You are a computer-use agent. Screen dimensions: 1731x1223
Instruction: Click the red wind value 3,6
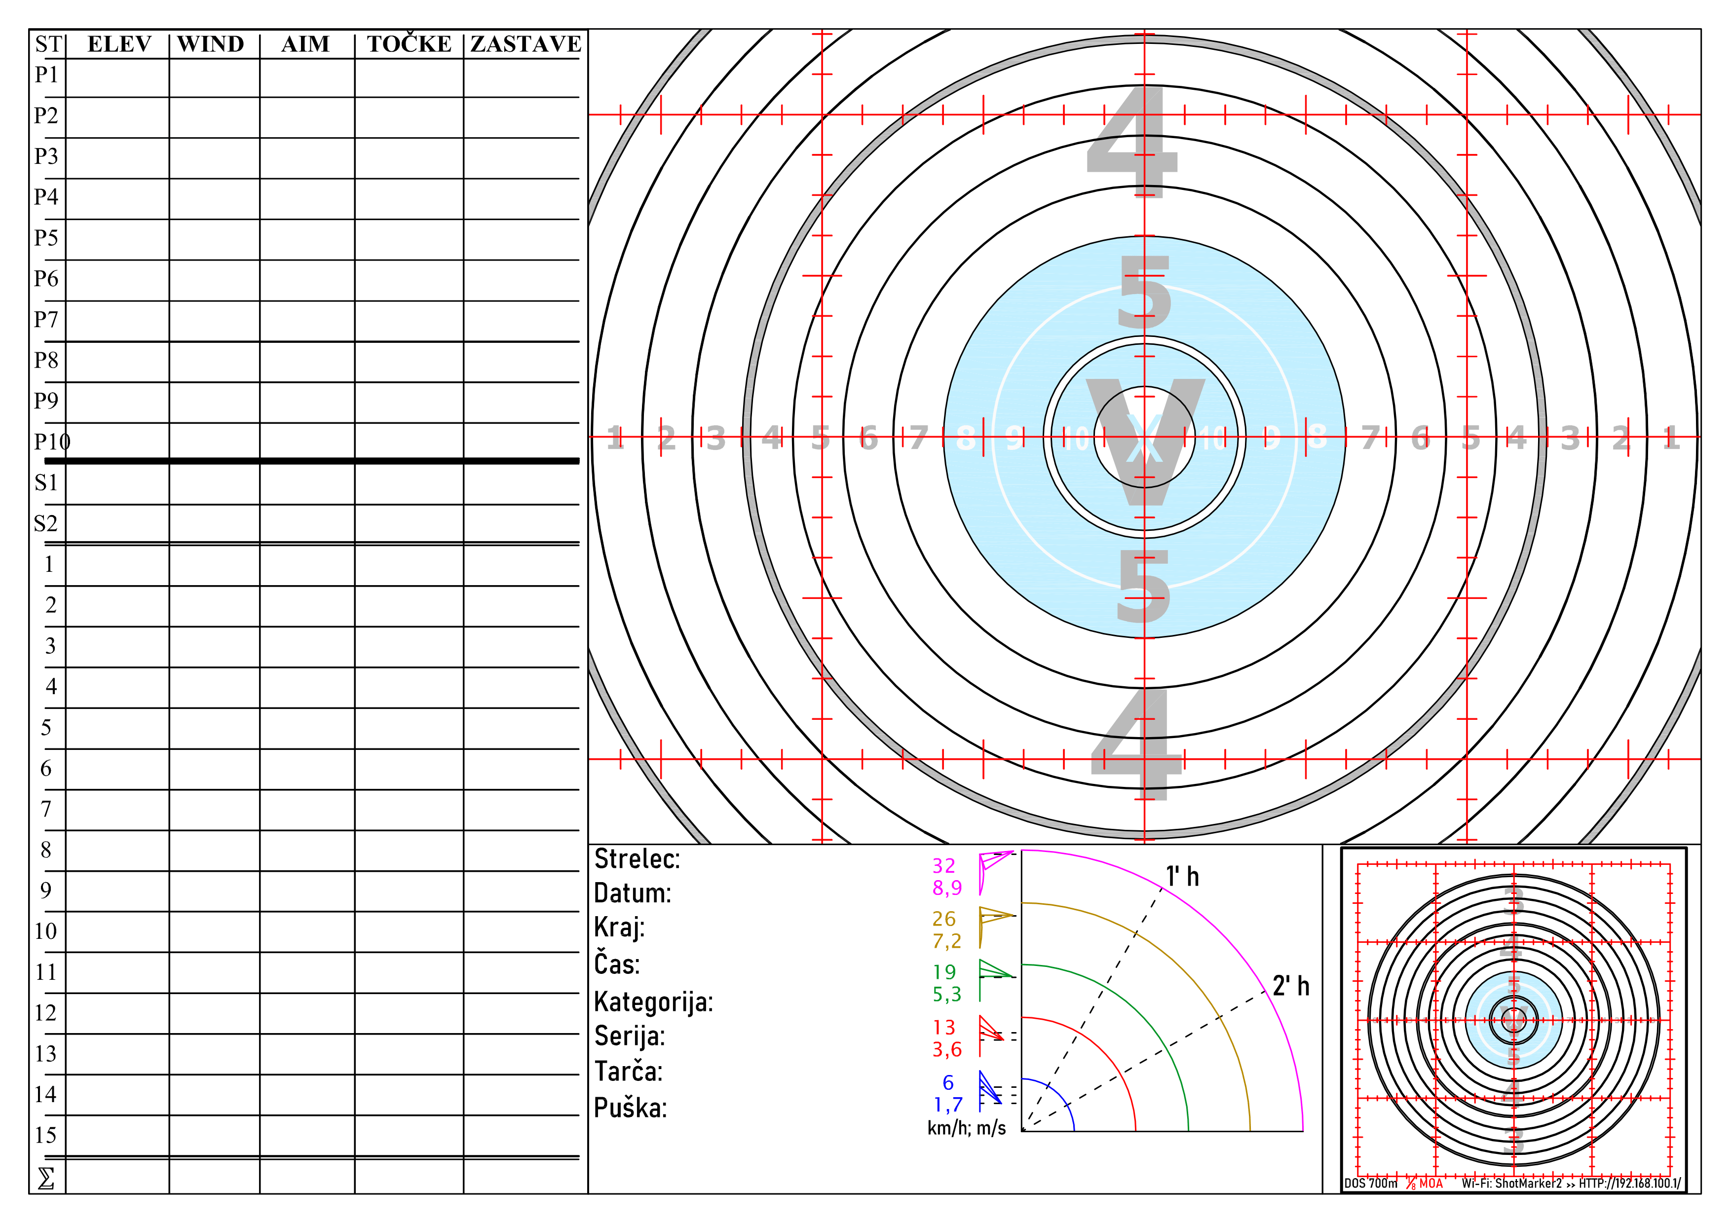pyautogui.click(x=947, y=1050)
